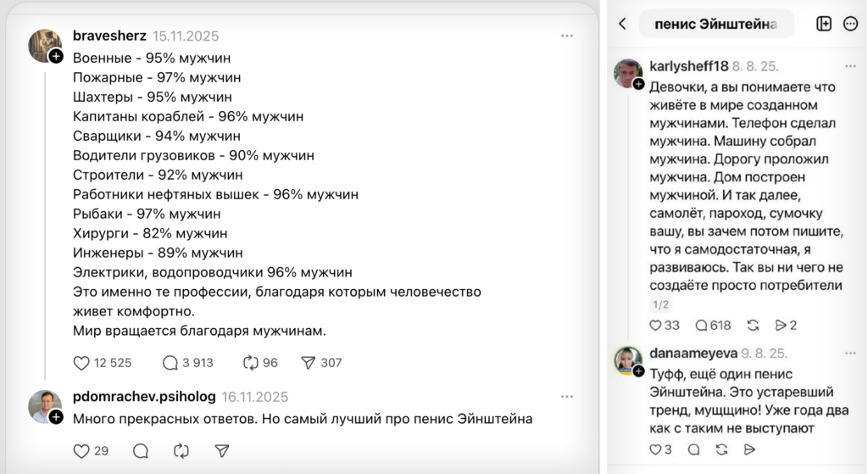Open more options for karlysheff18 post
Viewport: 868px width, 474px height.
850,66
